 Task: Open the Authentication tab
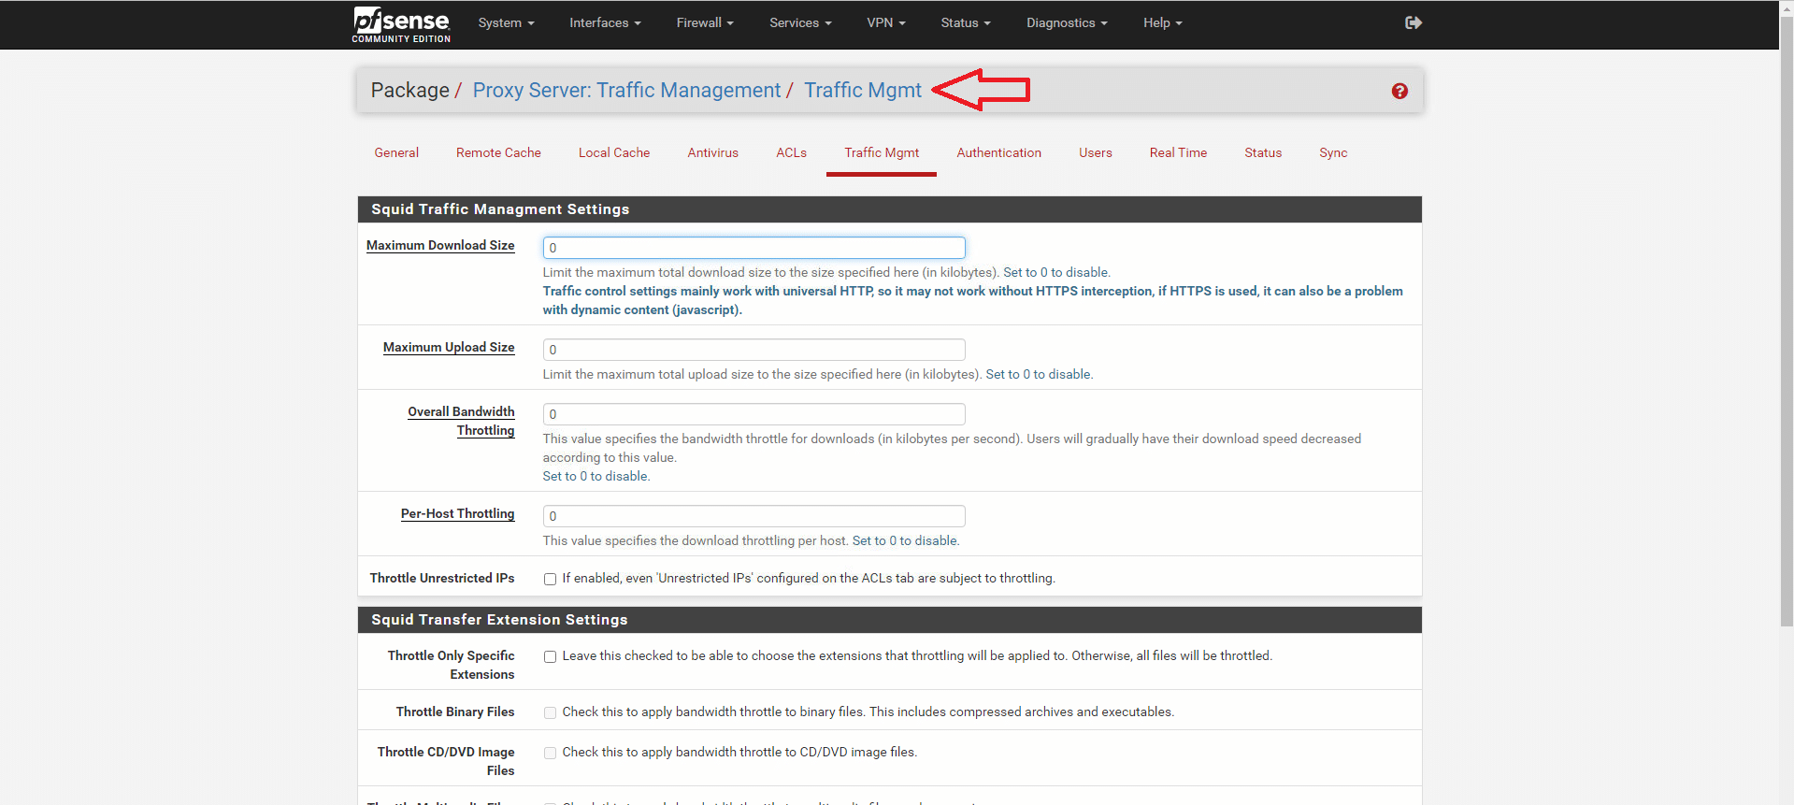coord(998,152)
